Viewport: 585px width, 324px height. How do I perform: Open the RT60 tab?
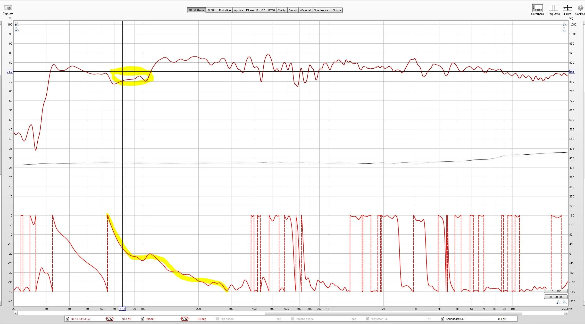(x=272, y=10)
